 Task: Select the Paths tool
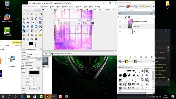[x=32, y=18]
